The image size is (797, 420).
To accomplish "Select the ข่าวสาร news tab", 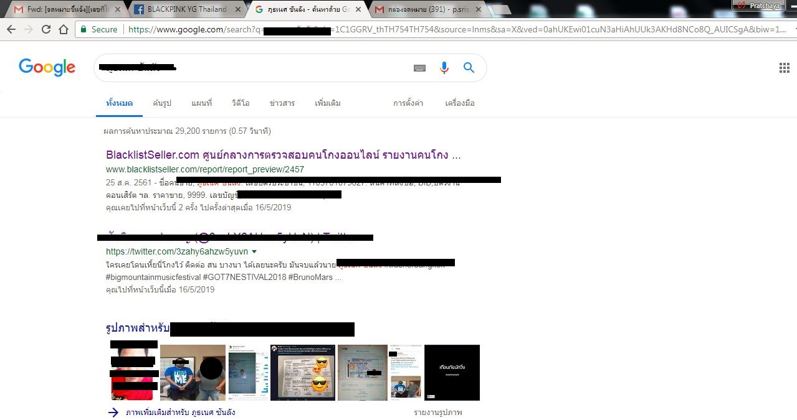I will [x=282, y=103].
